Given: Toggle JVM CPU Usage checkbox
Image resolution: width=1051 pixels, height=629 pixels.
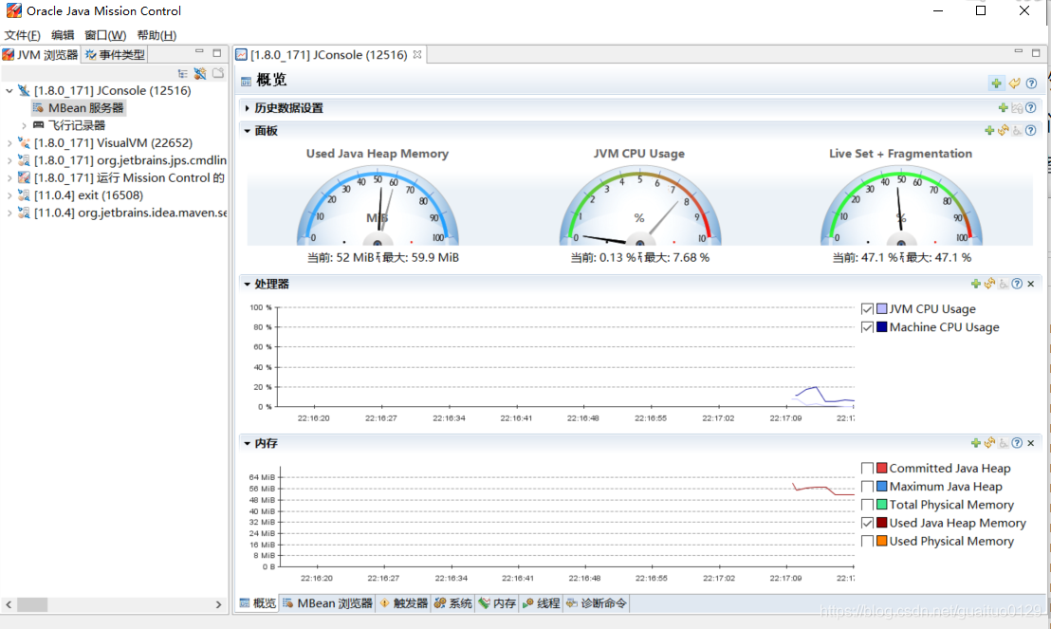Looking at the screenshot, I should click(867, 309).
